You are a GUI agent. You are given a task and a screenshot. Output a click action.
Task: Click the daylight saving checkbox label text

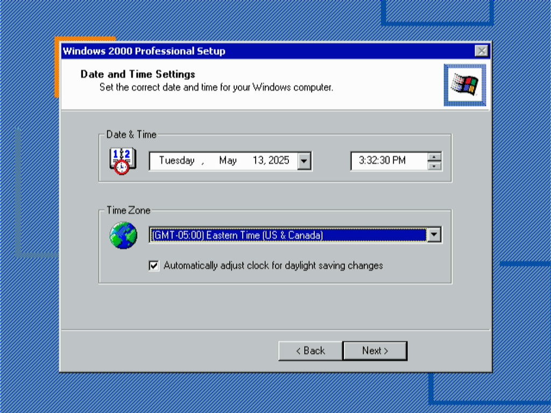point(273,266)
